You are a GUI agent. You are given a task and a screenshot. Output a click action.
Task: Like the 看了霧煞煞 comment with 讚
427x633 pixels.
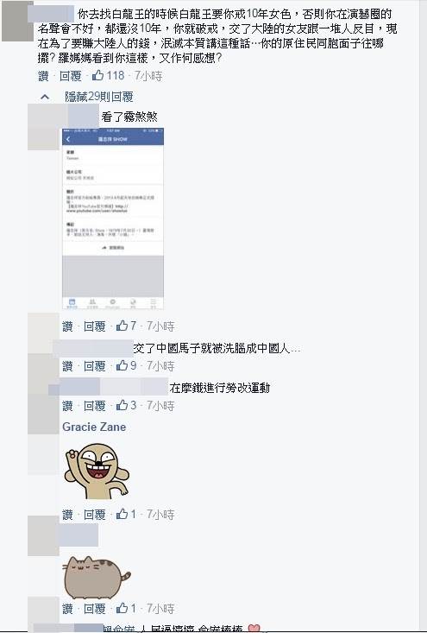click(x=67, y=326)
